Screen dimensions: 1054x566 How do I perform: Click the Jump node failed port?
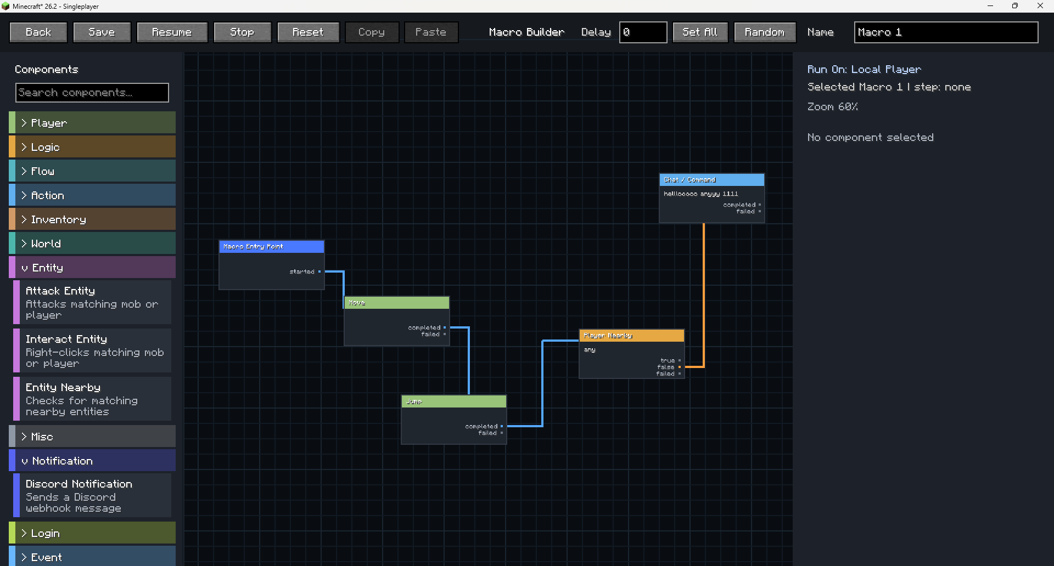tap(502, 433)
